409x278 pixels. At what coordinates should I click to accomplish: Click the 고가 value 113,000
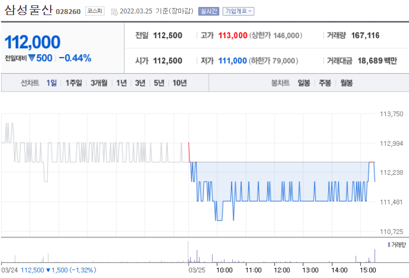(x=233, y=35)
